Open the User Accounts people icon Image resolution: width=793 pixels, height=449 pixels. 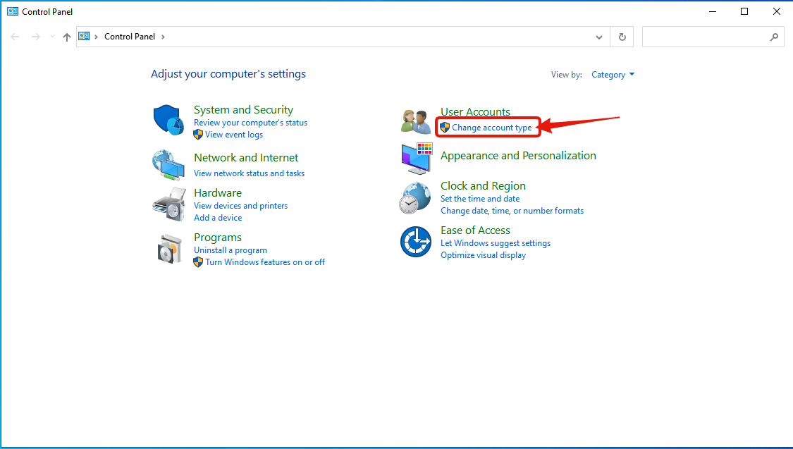416,121
